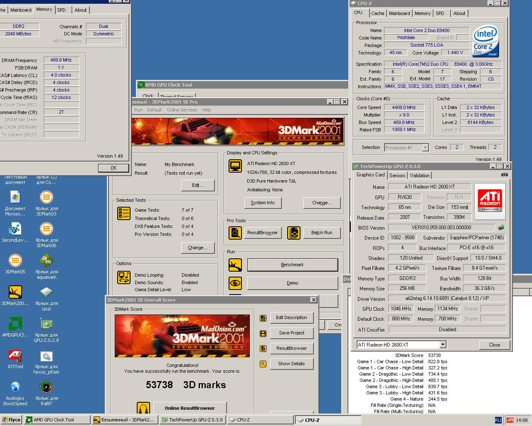The image size is (532, 426).
Task: Open the hexus_pifast shortcut icon
Action: coord(46,356)
